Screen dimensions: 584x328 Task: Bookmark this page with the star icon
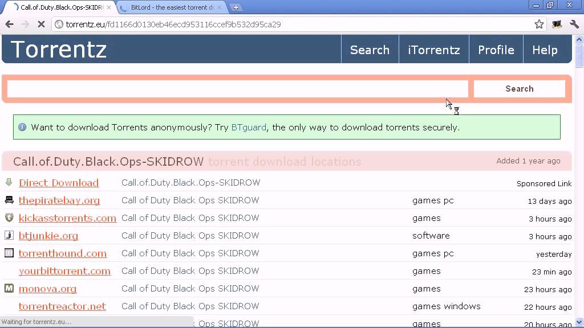point(539,24)
